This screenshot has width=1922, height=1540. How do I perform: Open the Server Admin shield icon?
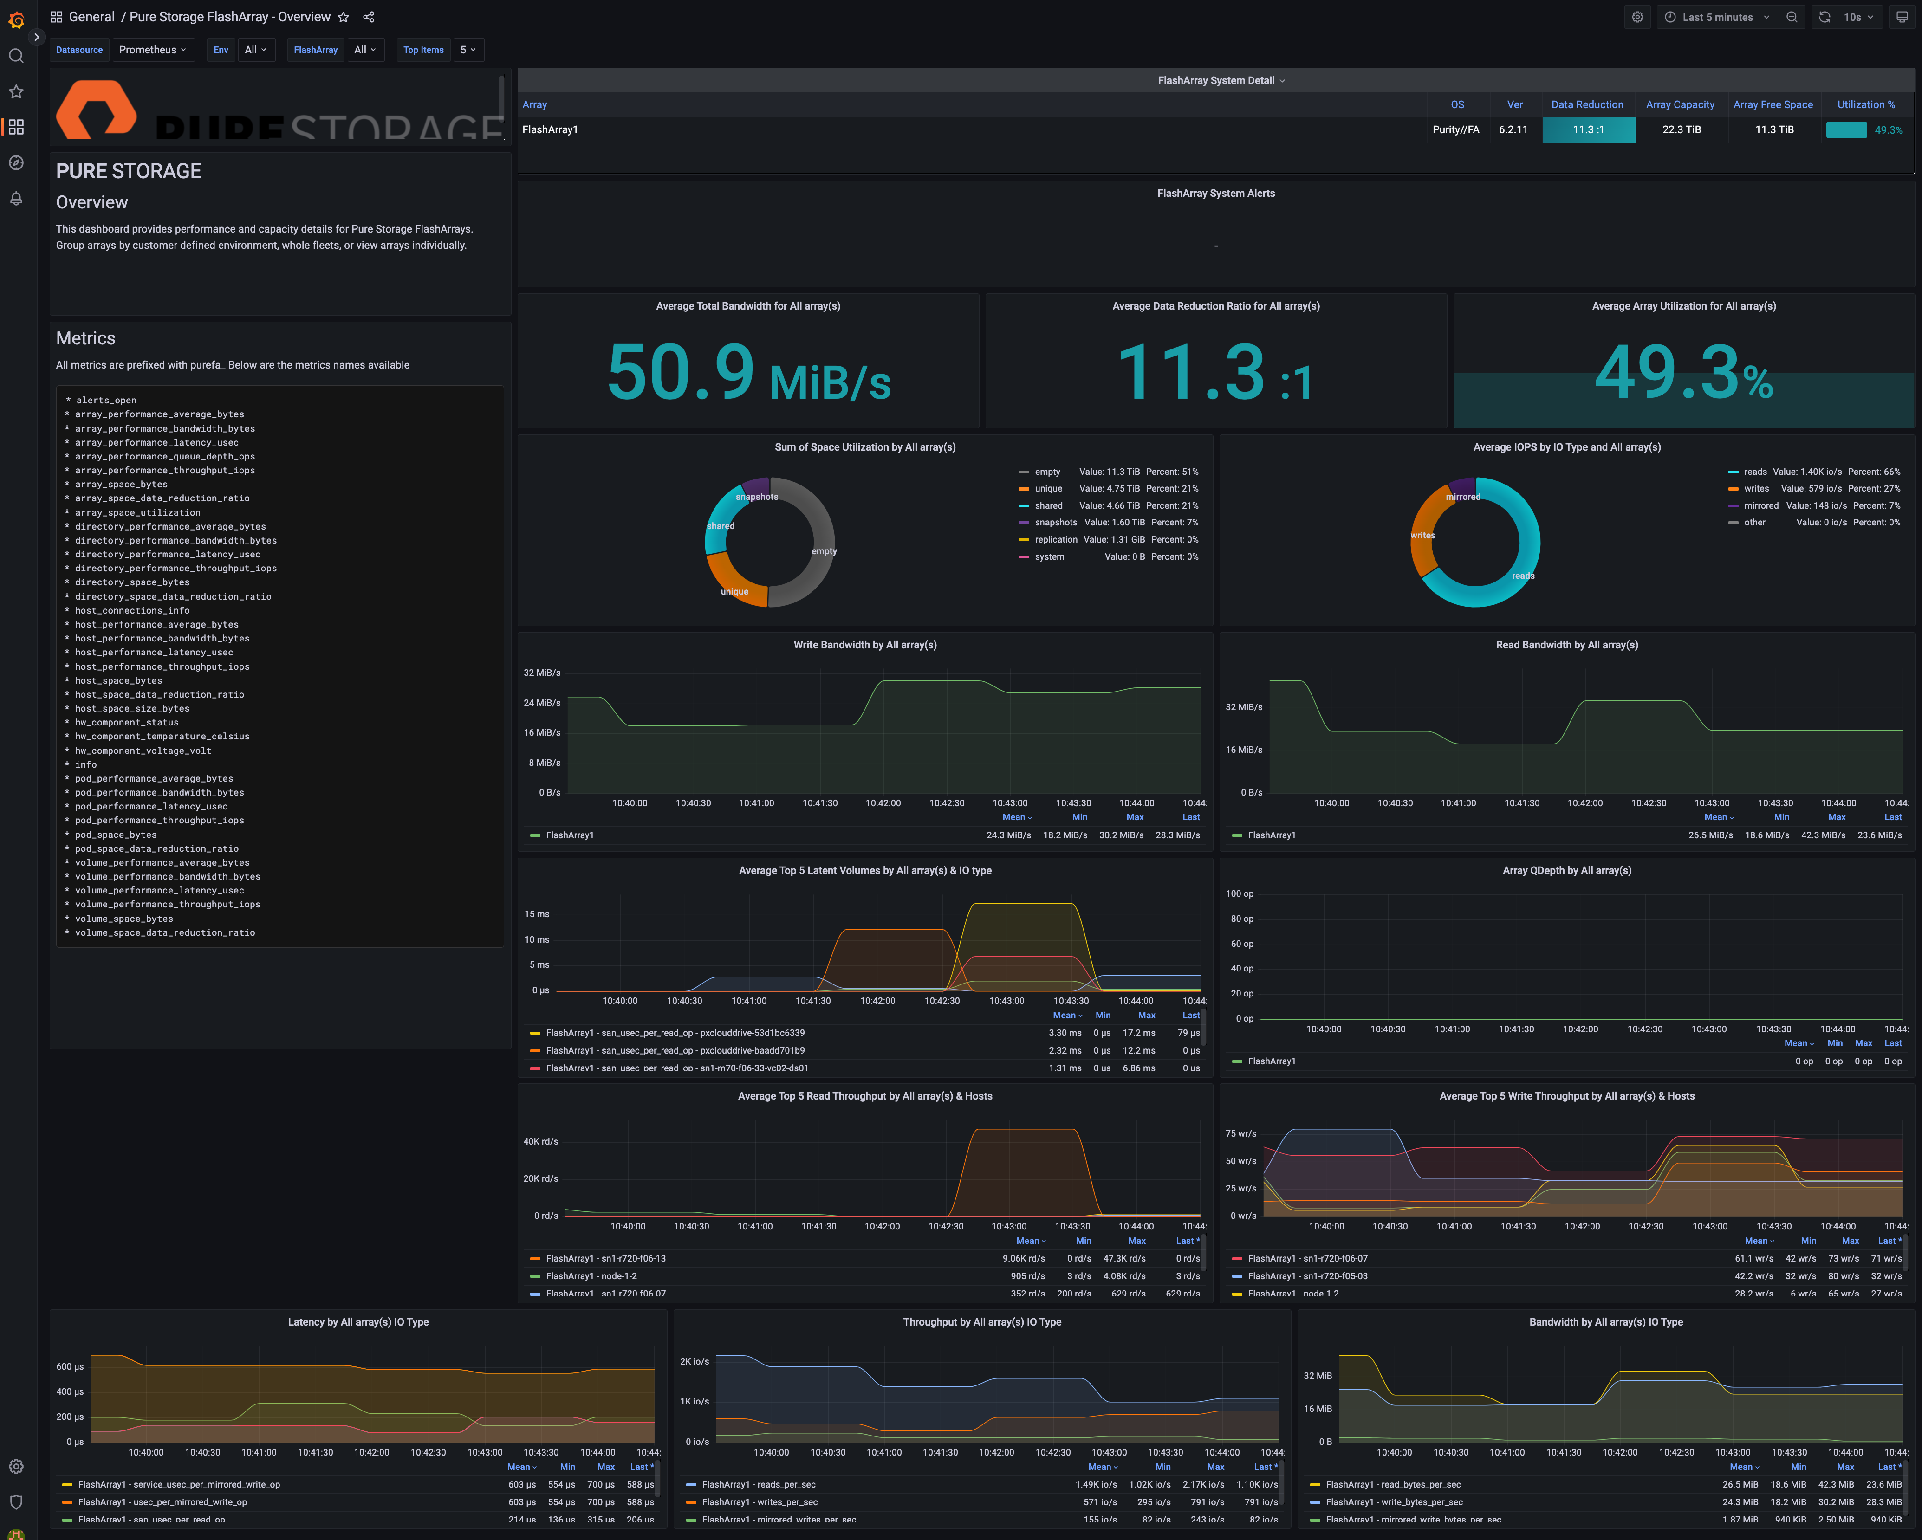(16, 1501)
